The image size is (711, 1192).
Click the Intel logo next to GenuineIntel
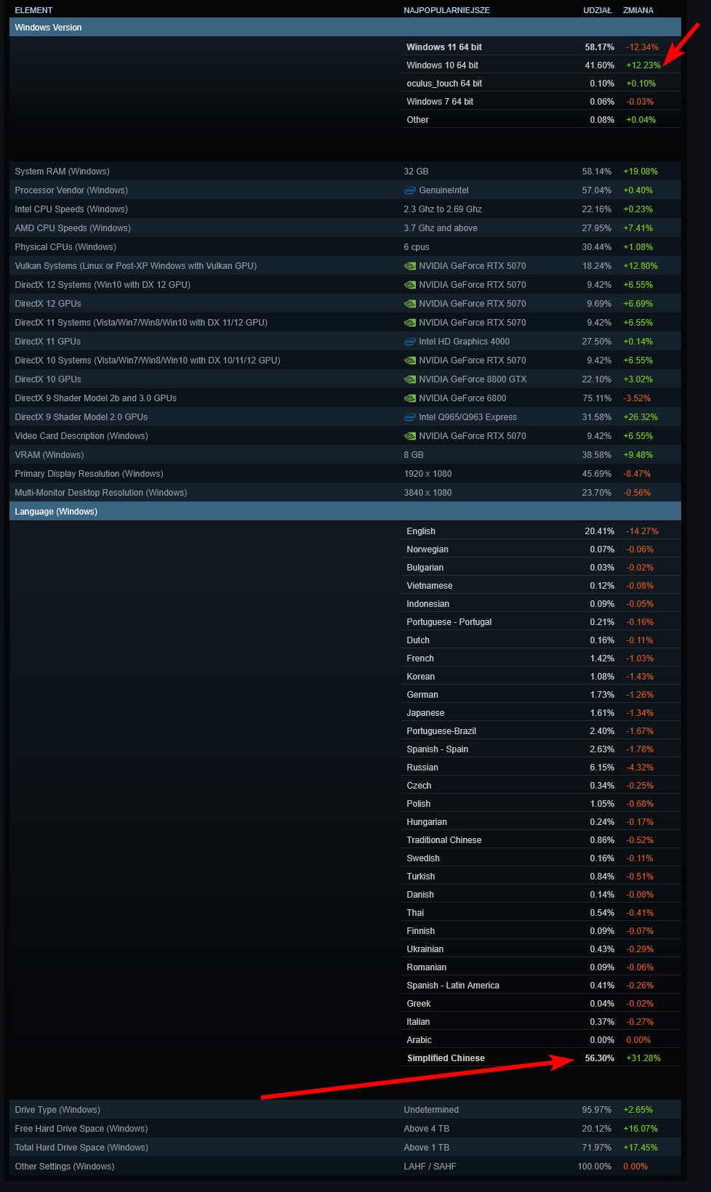[410, 190]
